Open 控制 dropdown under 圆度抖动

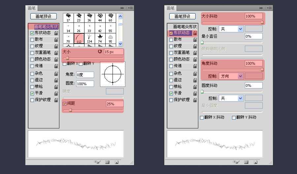(x=231, y=98)
